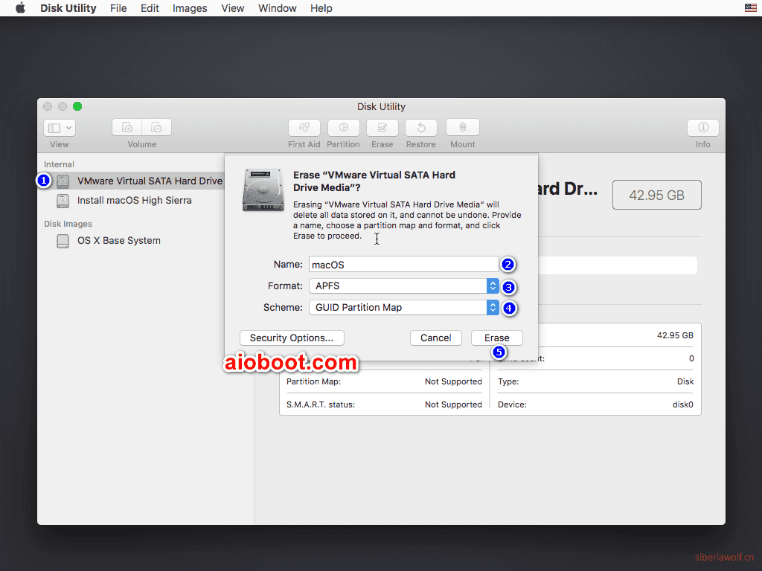Click the Partition toolbar icon

[x=344, y=128]
